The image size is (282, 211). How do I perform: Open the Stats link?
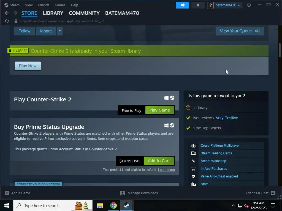click(x=204, y=184)
